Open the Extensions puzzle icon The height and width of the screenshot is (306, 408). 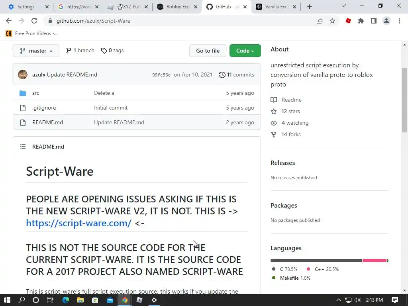point(361,21)
